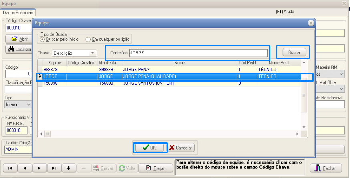Click the Cancelar button
Image resolution: width=350 pixels, height=178 pixels.
(180, 148)
